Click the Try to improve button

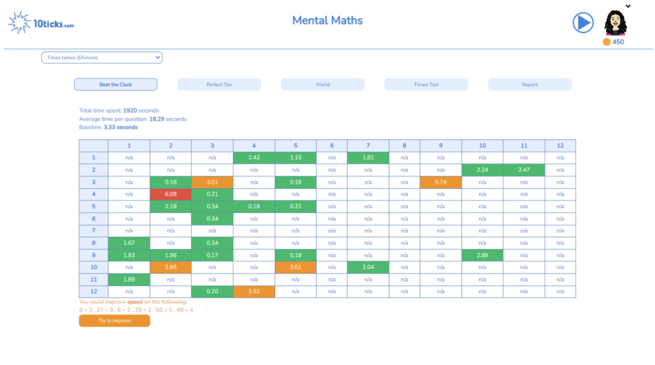pos(114,321)
